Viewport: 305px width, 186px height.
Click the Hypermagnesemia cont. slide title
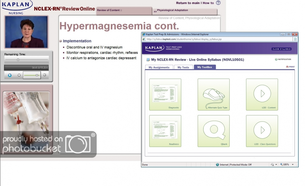pyautogui.click(x=119, y=26)
